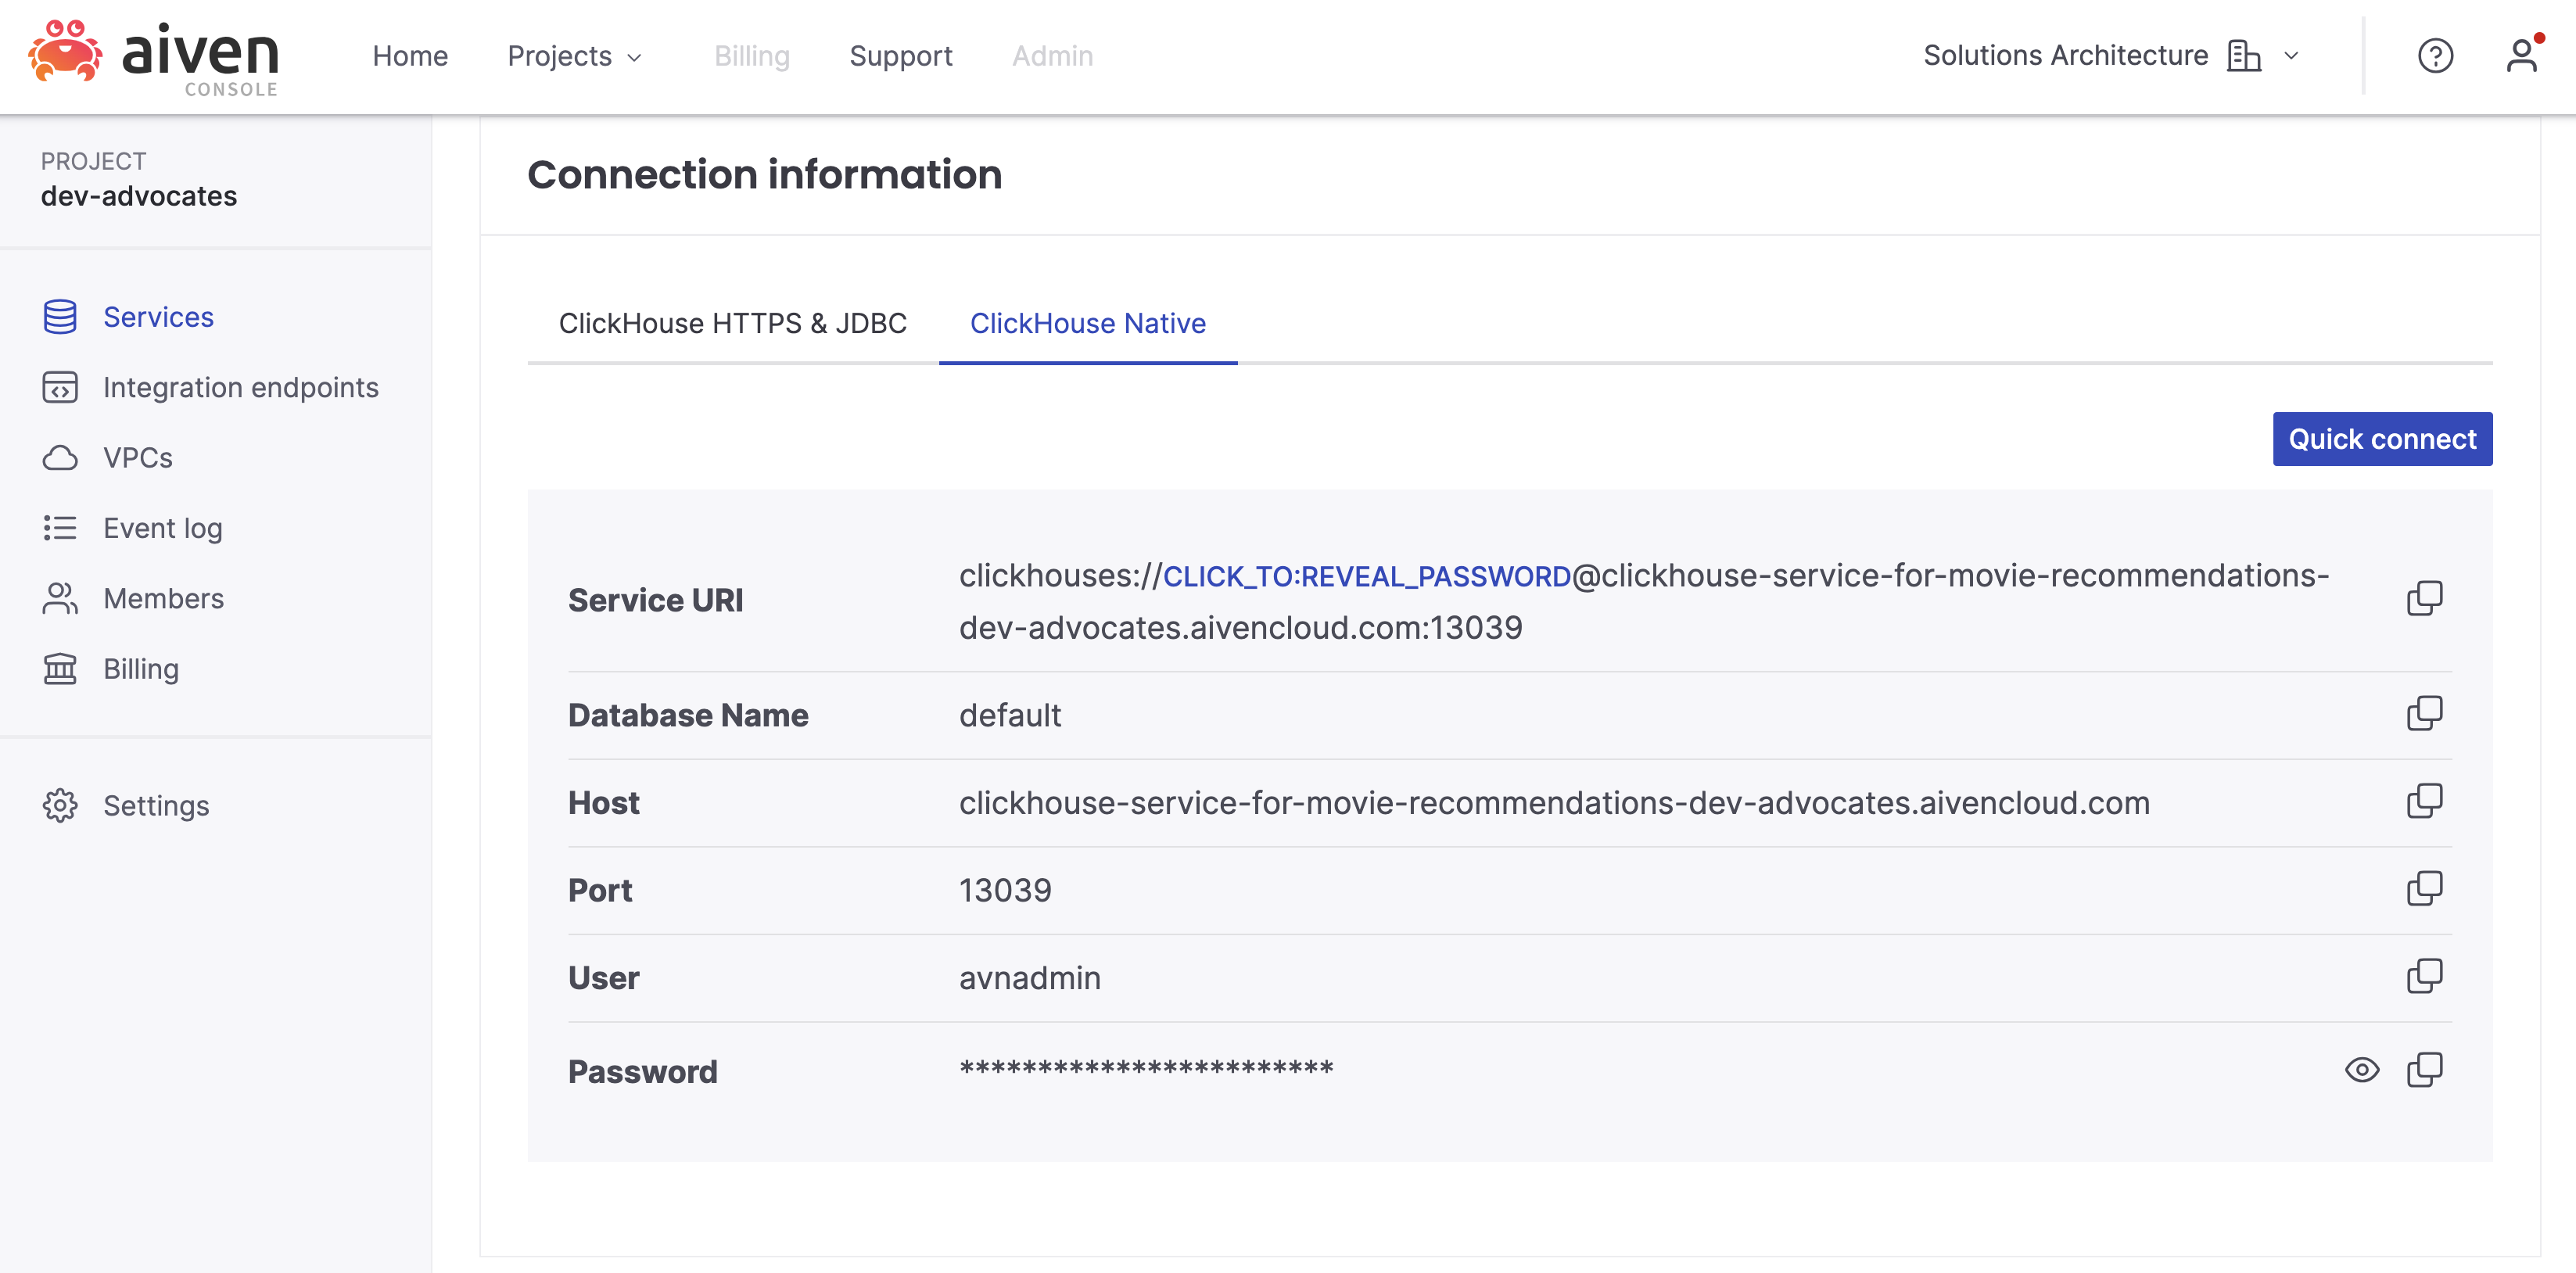Screen dimensions: 2576x1273
Task: Copy the Port number
Action: 2425,888
